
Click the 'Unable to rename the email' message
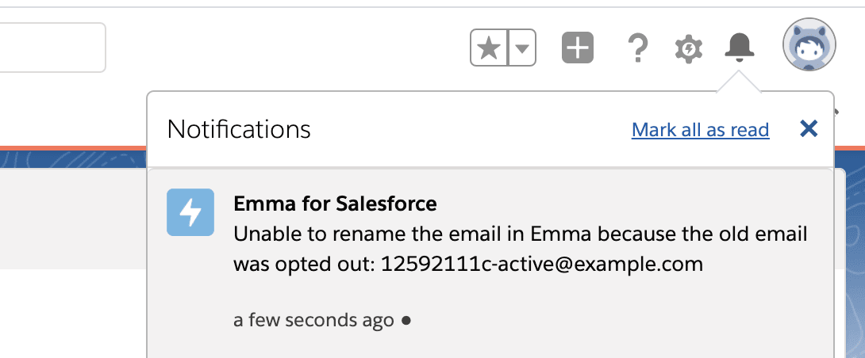521,249
